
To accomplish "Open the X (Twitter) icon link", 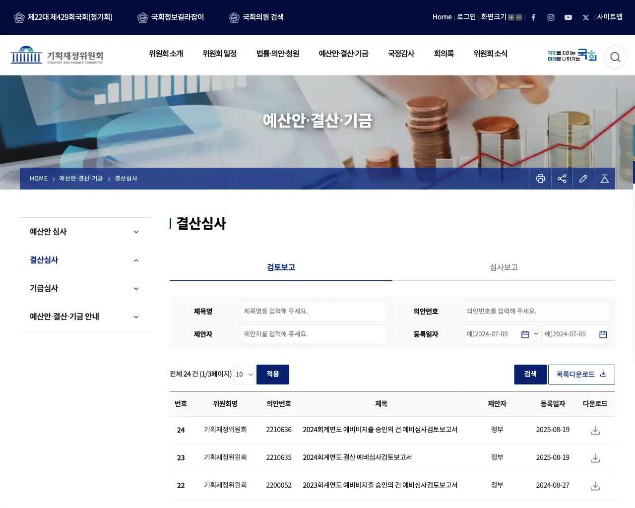I will point(585,17).
